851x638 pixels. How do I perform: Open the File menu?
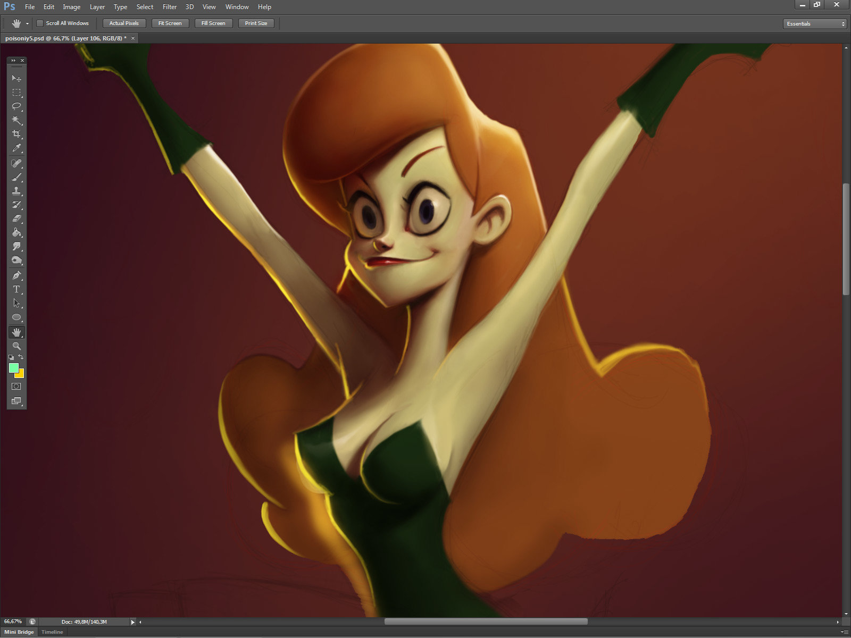click(x=30, y=7)
